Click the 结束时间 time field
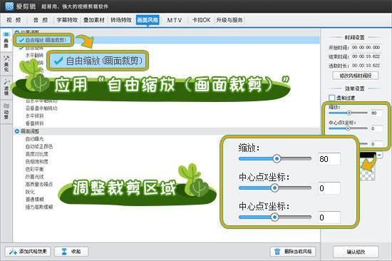 point(366,56)
